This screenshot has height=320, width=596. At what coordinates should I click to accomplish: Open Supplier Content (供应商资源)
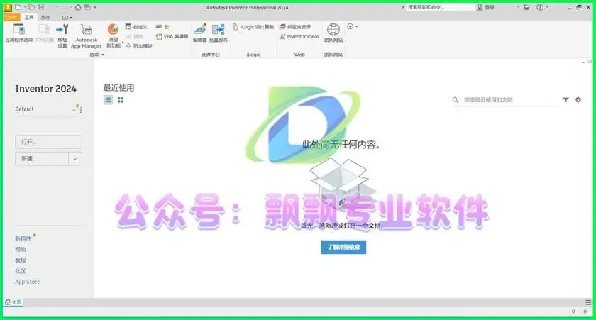click(295, 27)
